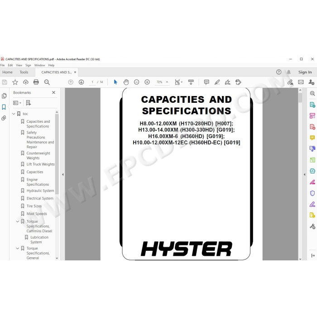Send the file by email envelope
The image size is (317, 317).
pyautogui.click(x=301, y=82)
